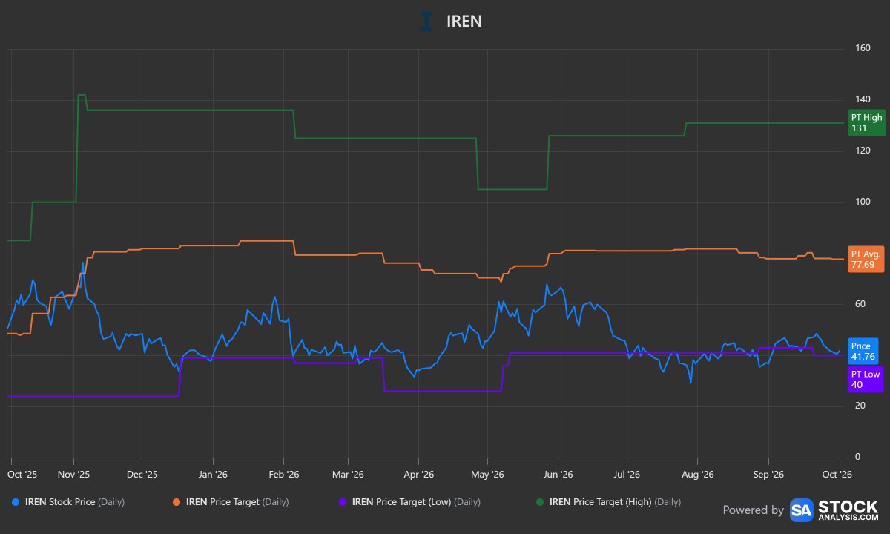
Task: Click the 160 y-axis value
Action: pos(863,49)
